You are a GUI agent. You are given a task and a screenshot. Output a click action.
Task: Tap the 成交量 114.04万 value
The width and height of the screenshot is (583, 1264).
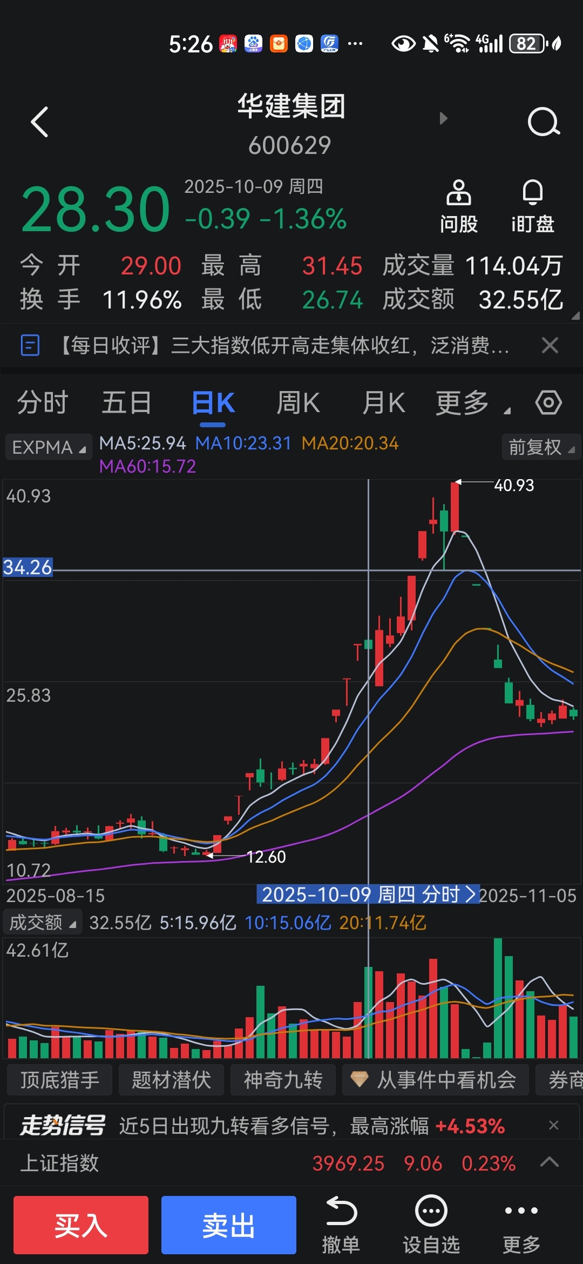pyautogui.click(x=514, y=266)
